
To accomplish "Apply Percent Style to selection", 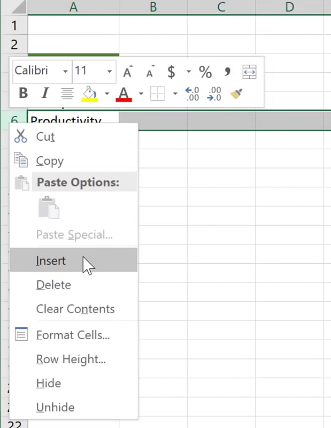I will 205,72.
